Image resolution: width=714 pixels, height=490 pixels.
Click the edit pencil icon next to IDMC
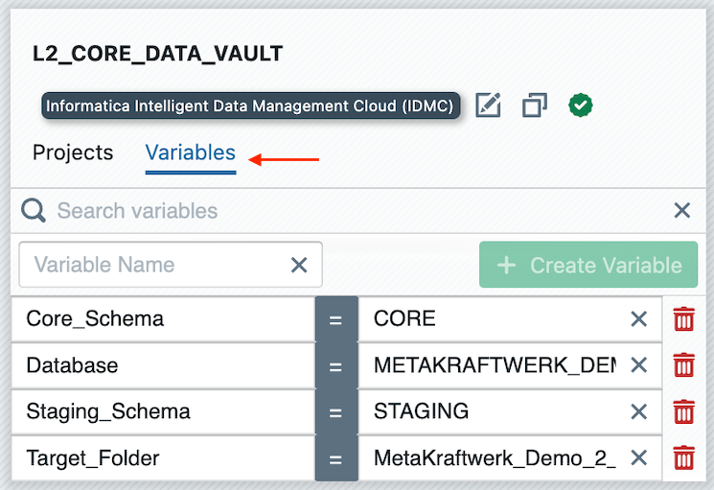click(489, 105)
